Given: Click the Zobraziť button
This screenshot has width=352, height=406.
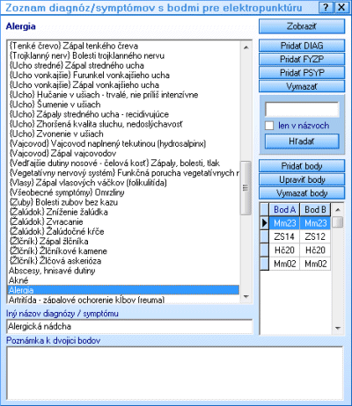Looking at the screenshot, I should [x=302, y=26].
